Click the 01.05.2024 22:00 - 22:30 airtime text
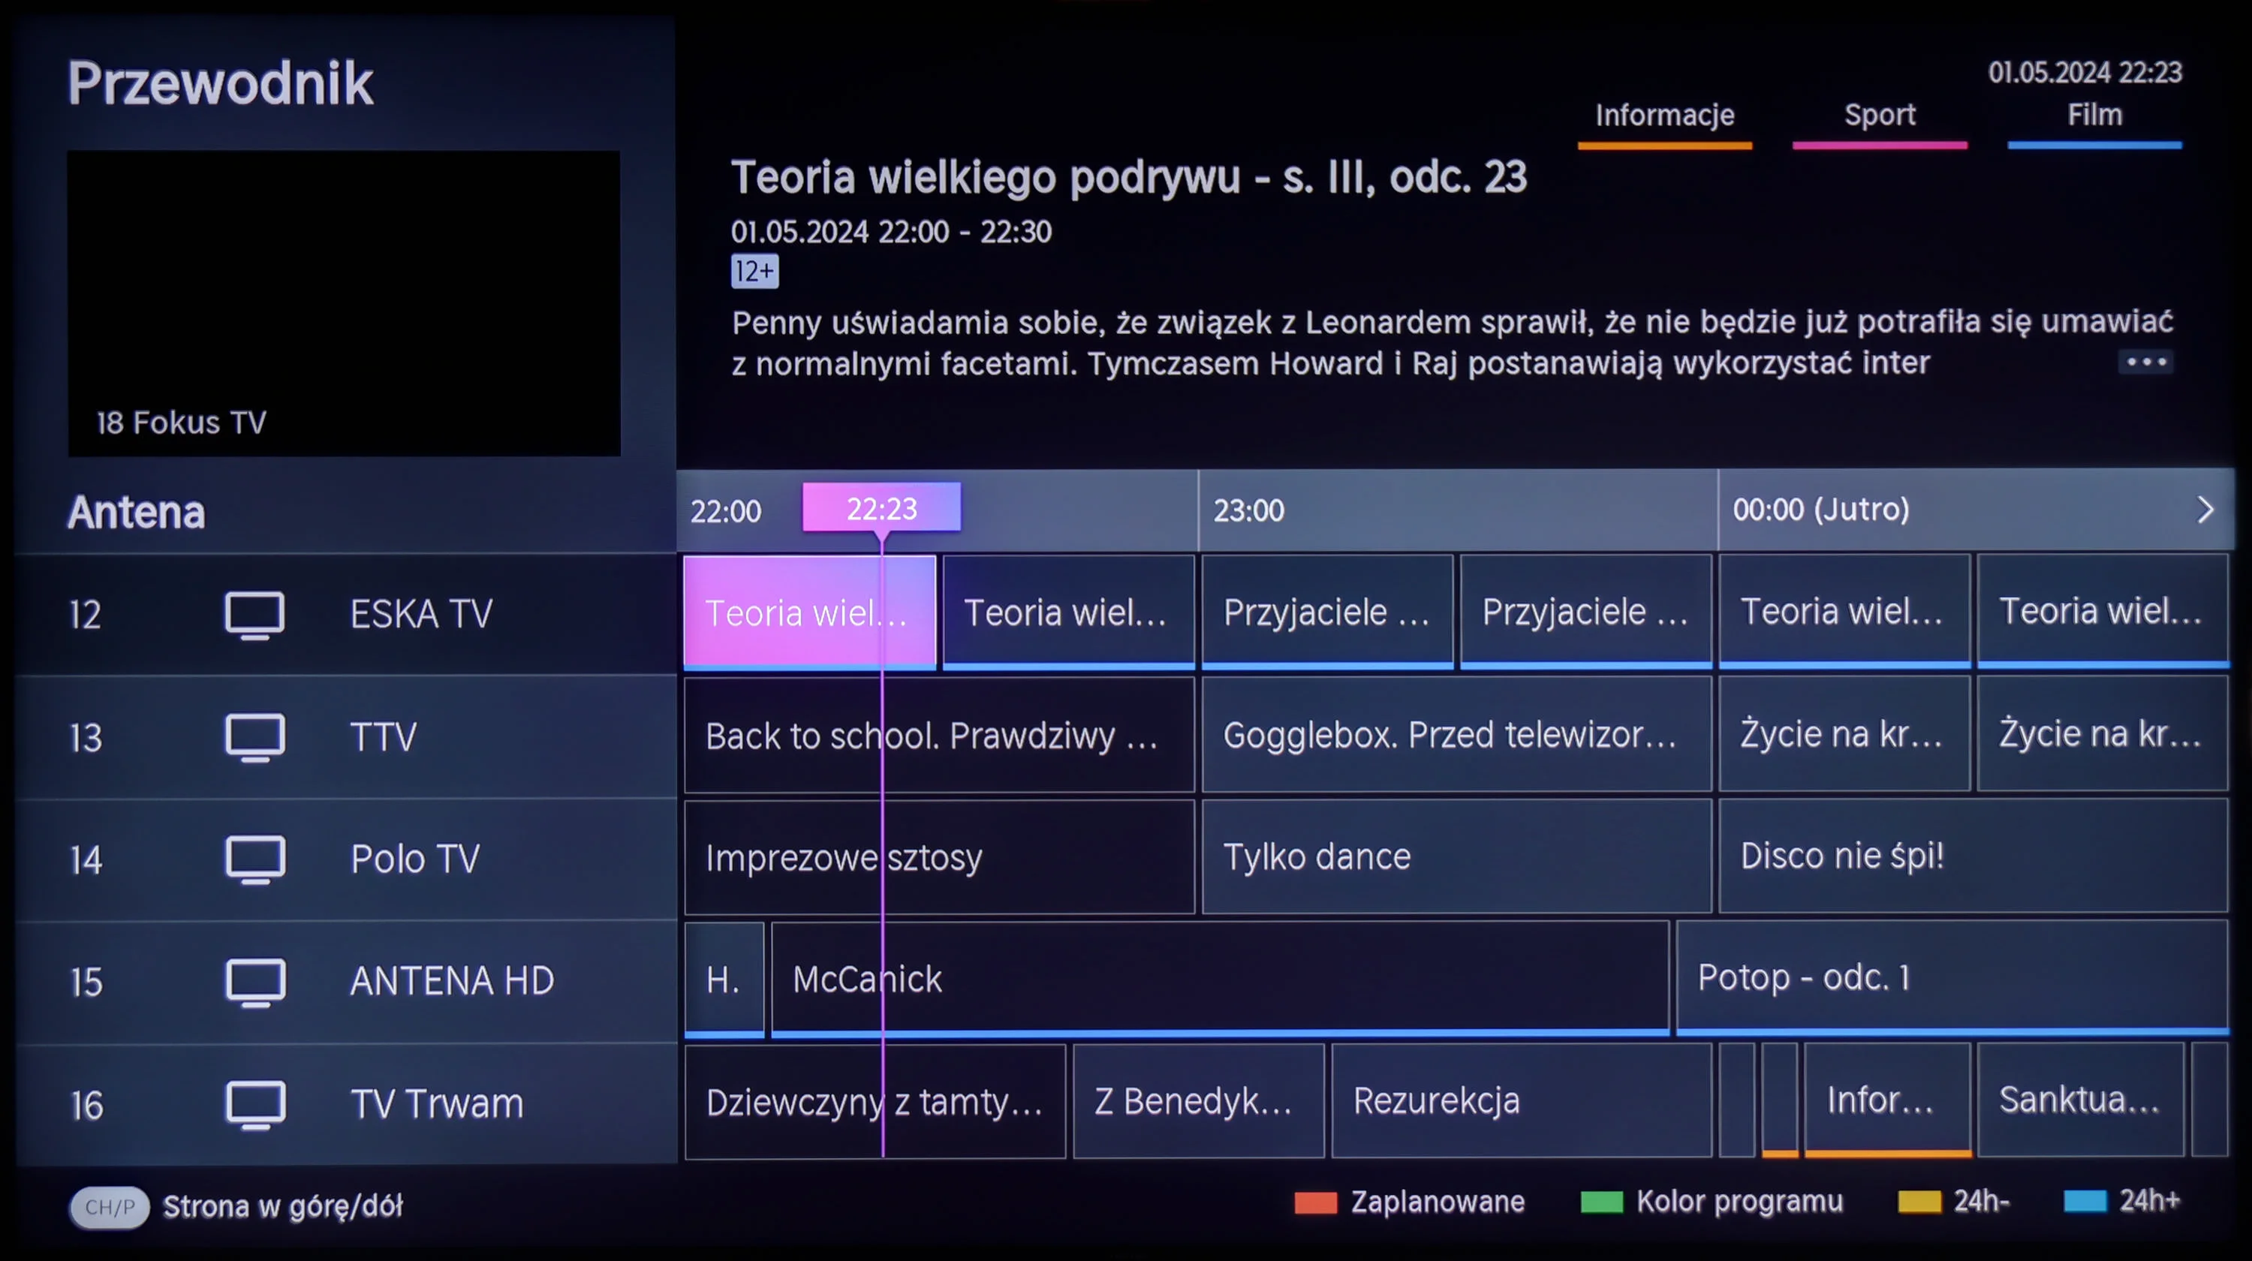The height and width of the screenshot is (1261, 2252). (x=891, y=232)
